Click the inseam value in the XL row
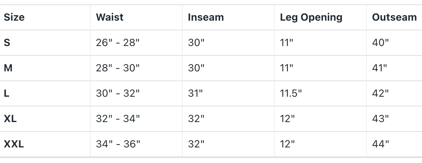This screenshot has height=163, width=422. [x=196, y=119]
